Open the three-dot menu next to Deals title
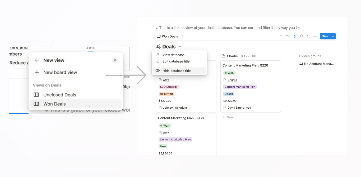 pos(179,47)
